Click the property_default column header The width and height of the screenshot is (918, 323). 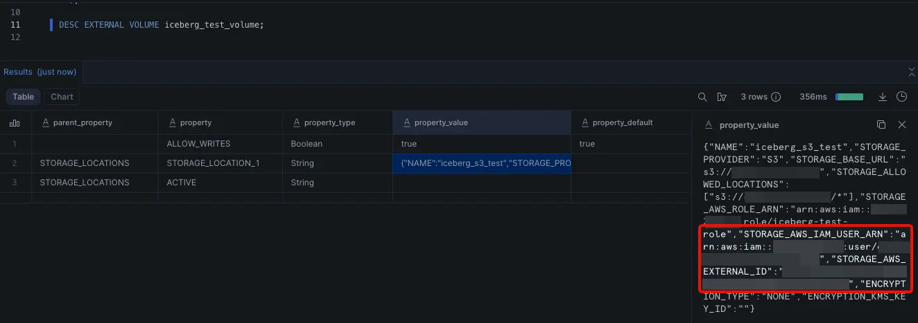pyautogui.click(x=622, y=122)
